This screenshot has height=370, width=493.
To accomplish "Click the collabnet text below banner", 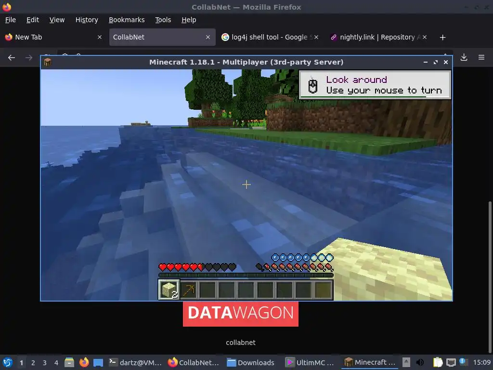I will click(241, 343).
